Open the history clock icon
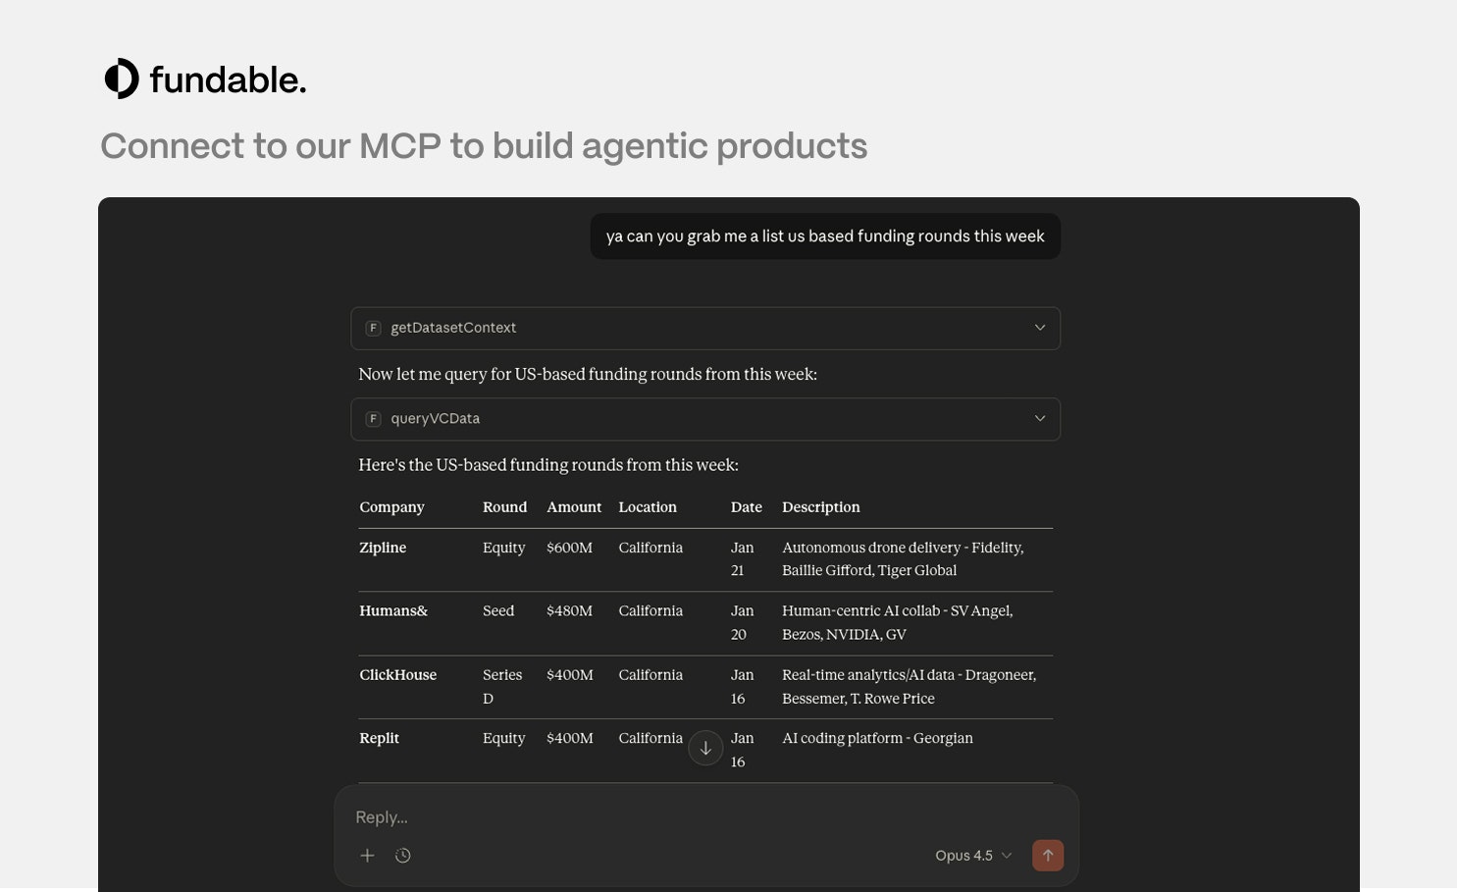 click(403, 856)
